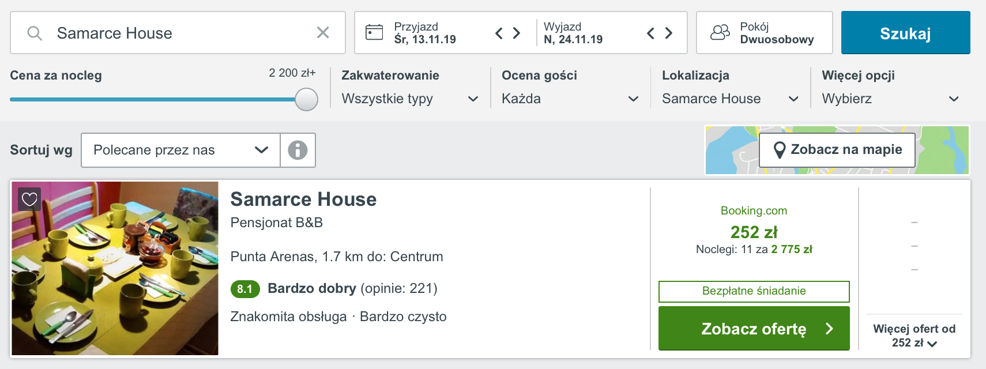986x369 pixels.
Task: Move check-out date one day back
Action: point(651,33)
